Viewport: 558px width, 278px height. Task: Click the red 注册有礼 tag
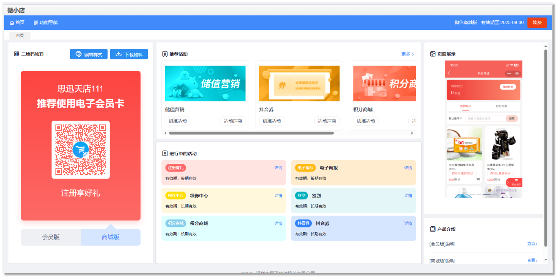pos(176,168)
